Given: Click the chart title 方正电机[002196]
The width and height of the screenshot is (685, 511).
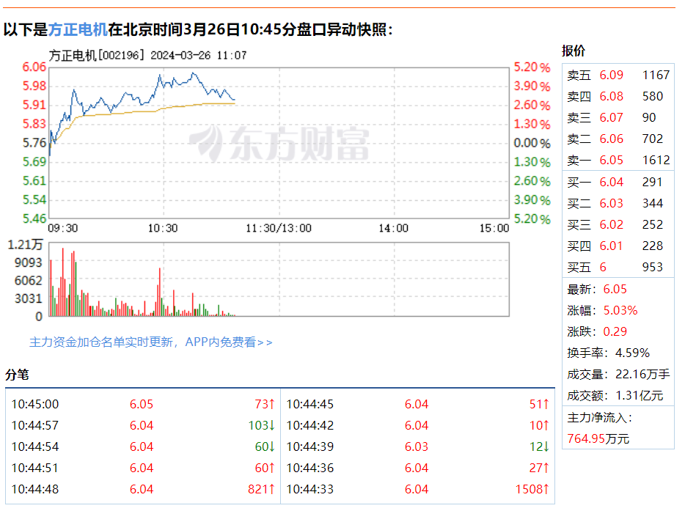Looking at the screenshot, I should (x=97, y=56).
